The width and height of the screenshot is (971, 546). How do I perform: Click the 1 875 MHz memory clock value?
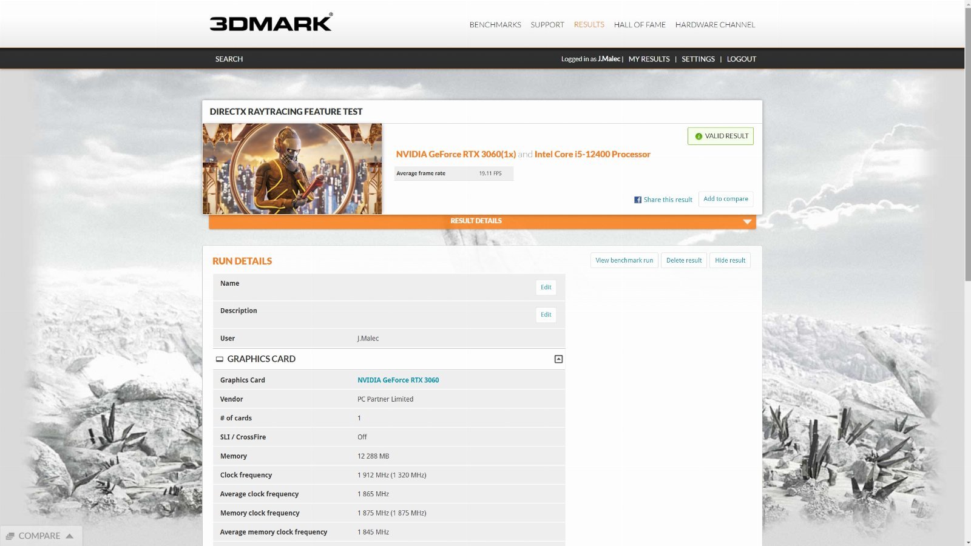[x=391, y=513]
